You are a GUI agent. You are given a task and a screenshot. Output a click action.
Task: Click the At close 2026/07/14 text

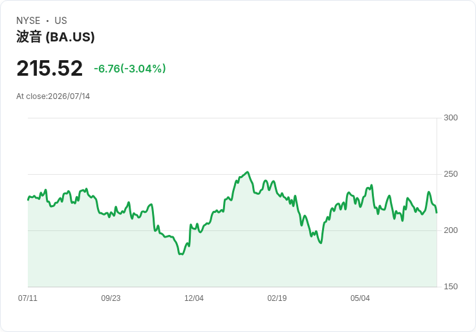coord(53,96)
